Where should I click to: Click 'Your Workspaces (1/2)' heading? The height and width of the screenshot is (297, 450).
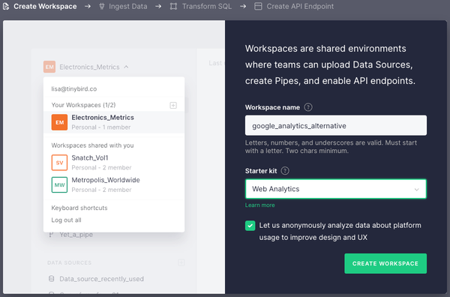point(83,105)
